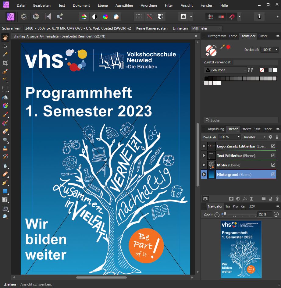Select the Pen tool
This screenshot has height=288, width=281.
tap(5, 182)
